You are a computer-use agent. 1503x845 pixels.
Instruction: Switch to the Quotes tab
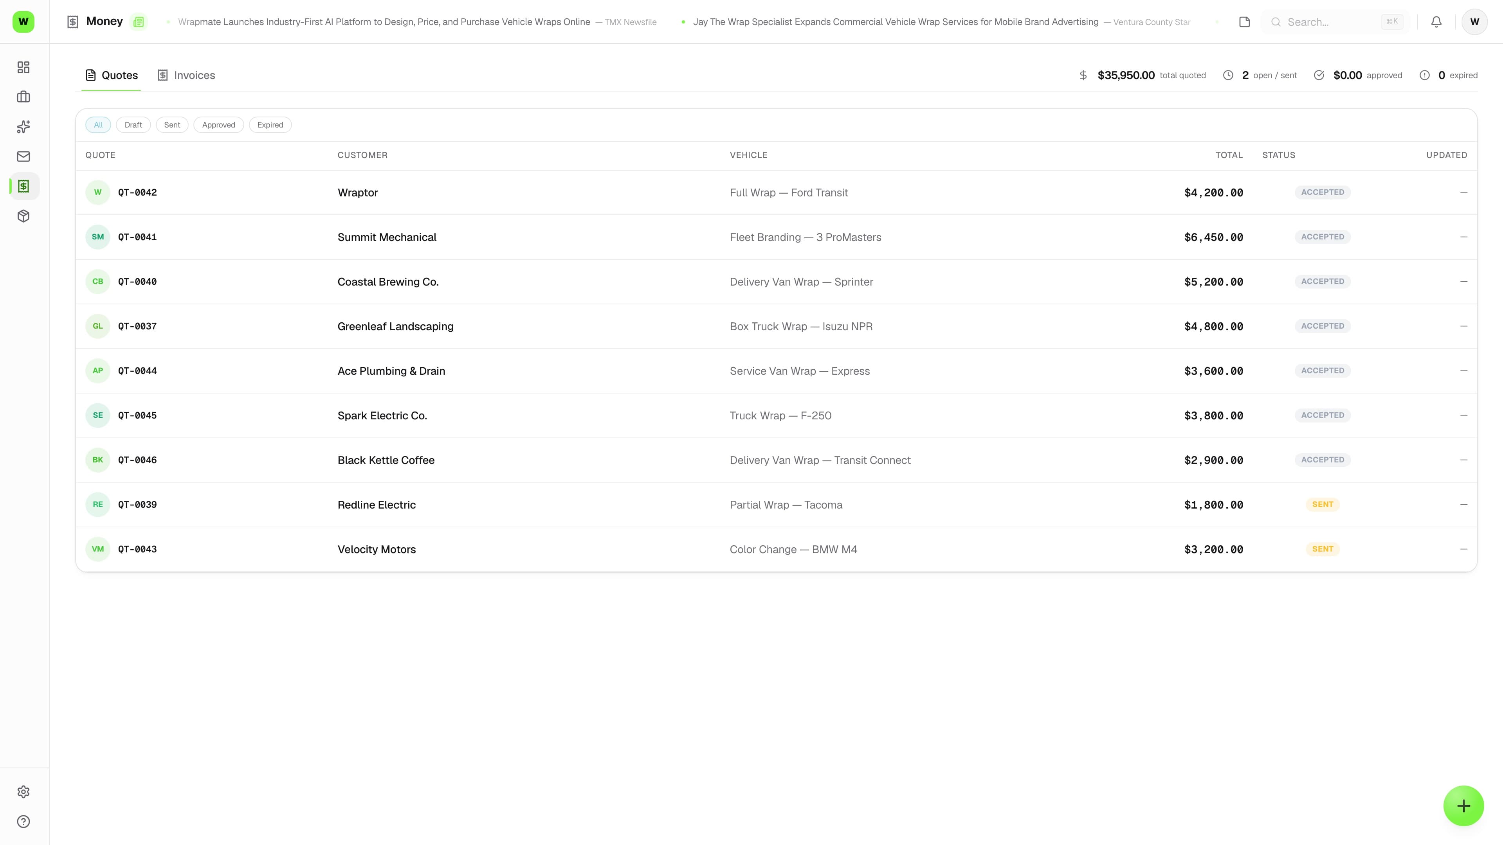click(x=112, y=75)
